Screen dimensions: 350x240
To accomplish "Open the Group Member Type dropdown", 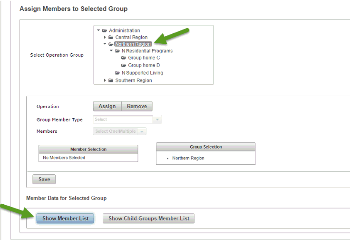I will tap(157, 120).
